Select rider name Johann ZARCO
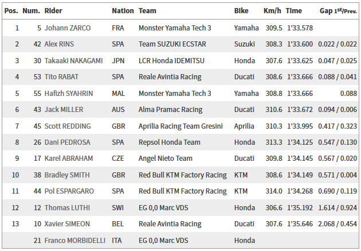Viewport: 361px width, 251px height. 68,28
